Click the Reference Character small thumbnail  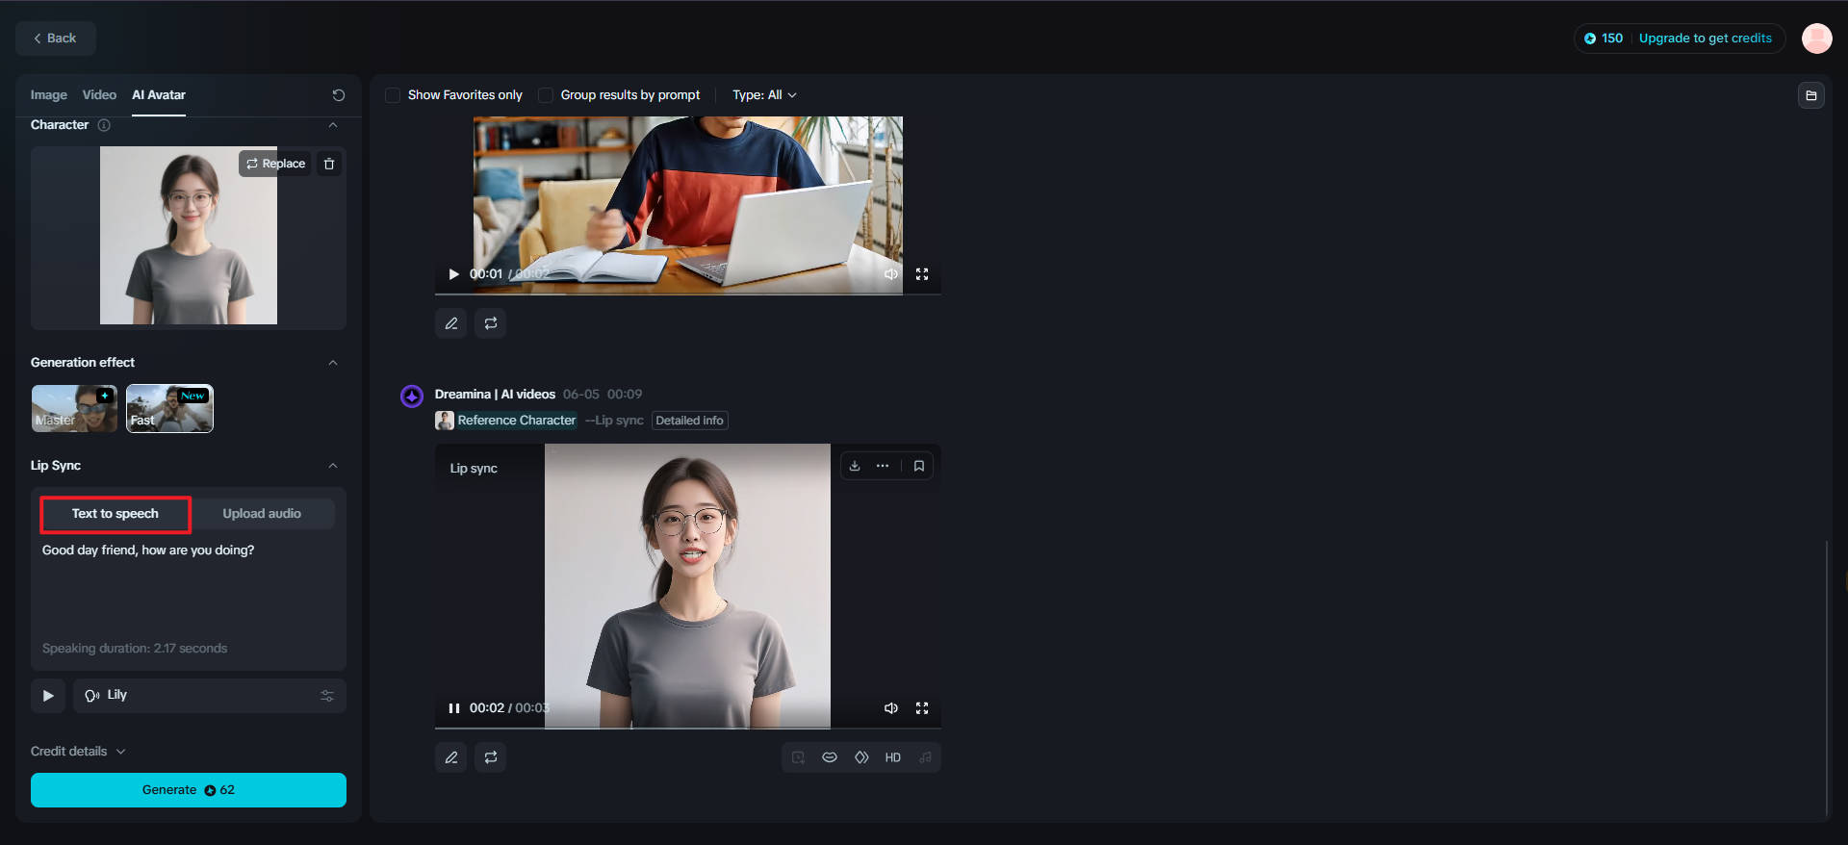(x=445, y=421)
